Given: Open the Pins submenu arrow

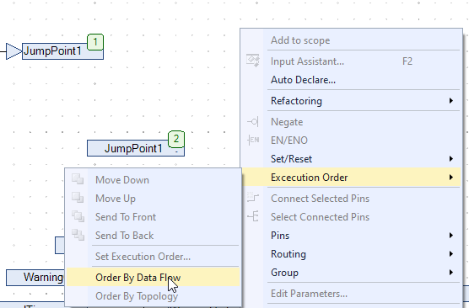Looking at the screenshot, I should [450, 236].
